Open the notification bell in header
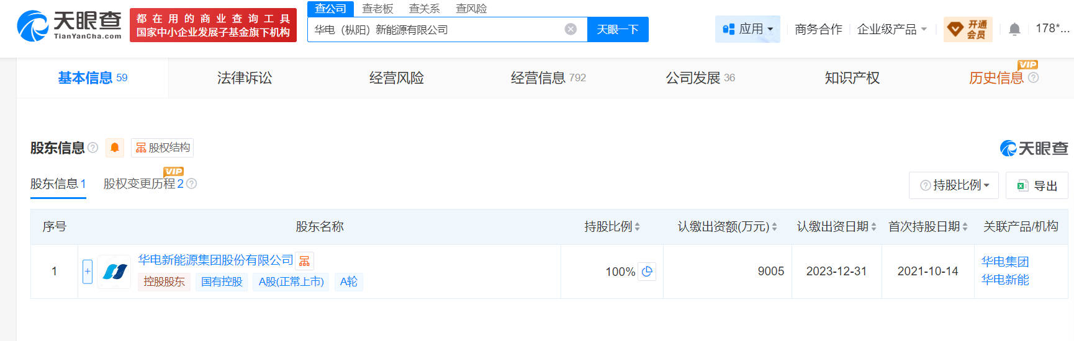The image size is (1074, 341). [x=1014, y=29]
